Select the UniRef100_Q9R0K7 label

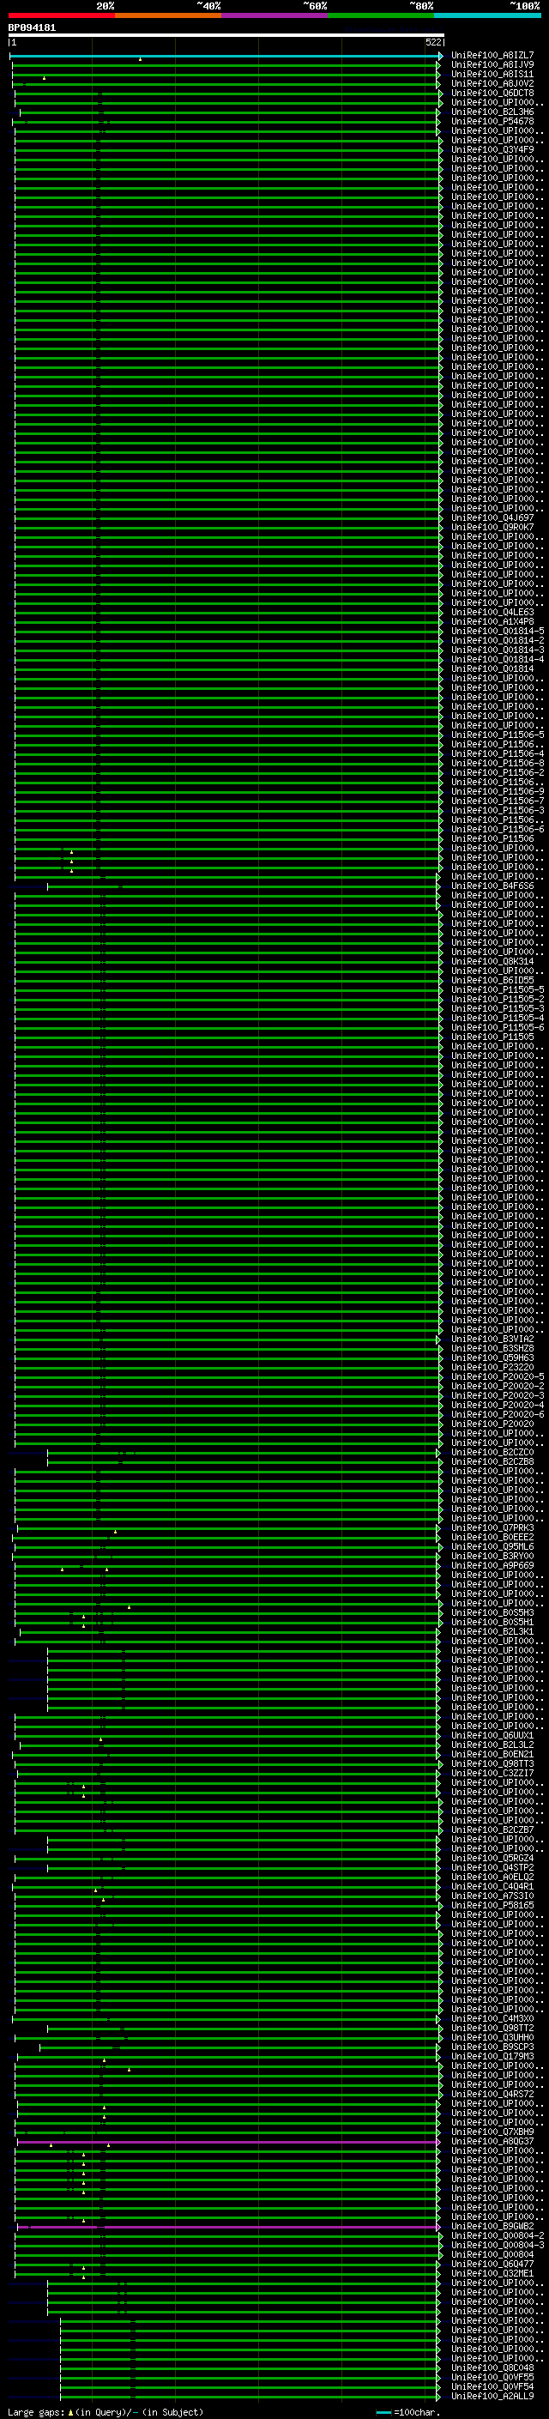click(492, 527)
